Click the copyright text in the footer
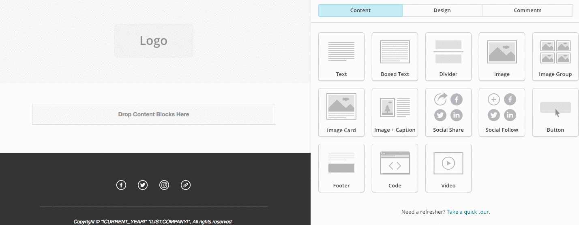Screen dimensions: 579x225 click(x=153, y=222)
